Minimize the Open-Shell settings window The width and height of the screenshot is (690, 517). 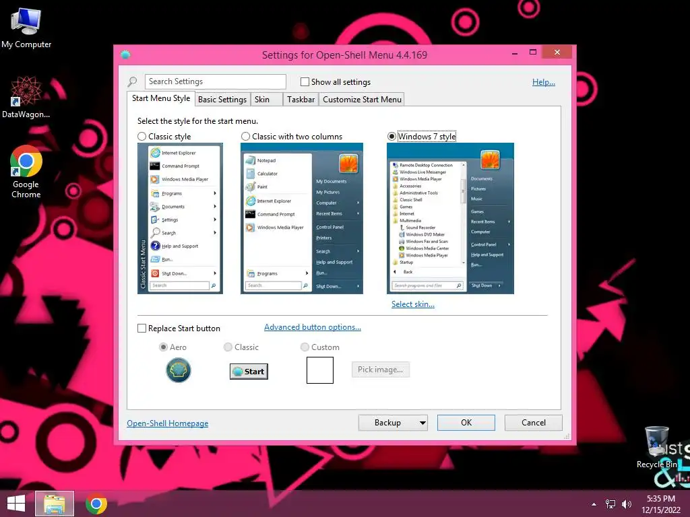(x=515, y=53)
